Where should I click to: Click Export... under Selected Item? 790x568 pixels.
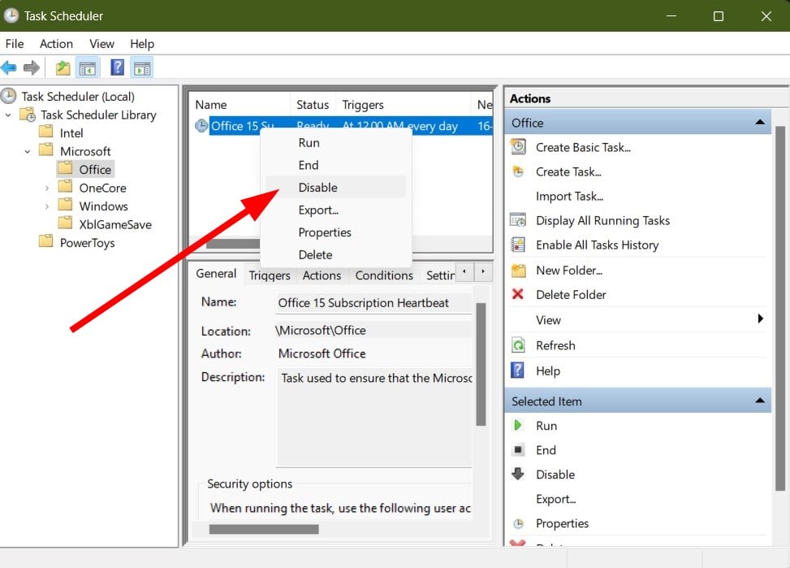click(x=555, y=499)
